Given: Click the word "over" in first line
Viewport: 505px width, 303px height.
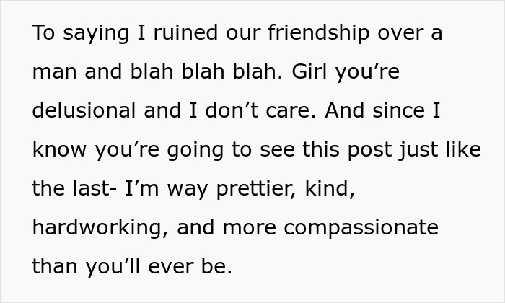Looking at the screenshot, I should point(402,34).
